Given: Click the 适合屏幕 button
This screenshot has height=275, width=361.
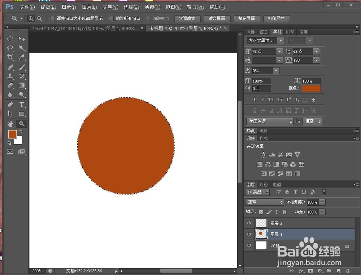Looking at the screenshot, I should [217, 18].
